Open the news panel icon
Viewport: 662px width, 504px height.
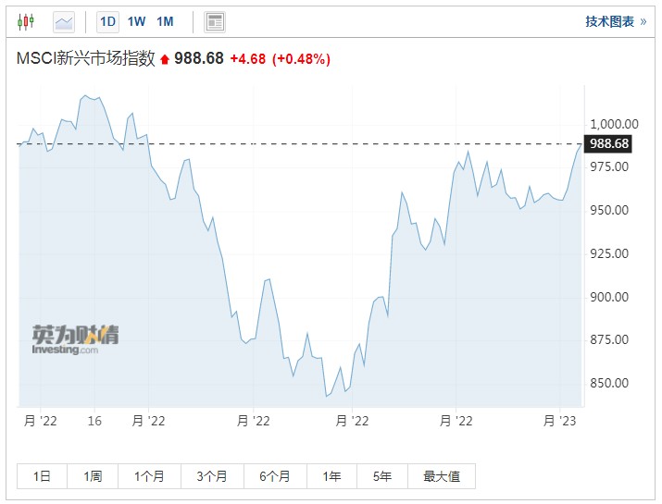[x=215, y=21]
